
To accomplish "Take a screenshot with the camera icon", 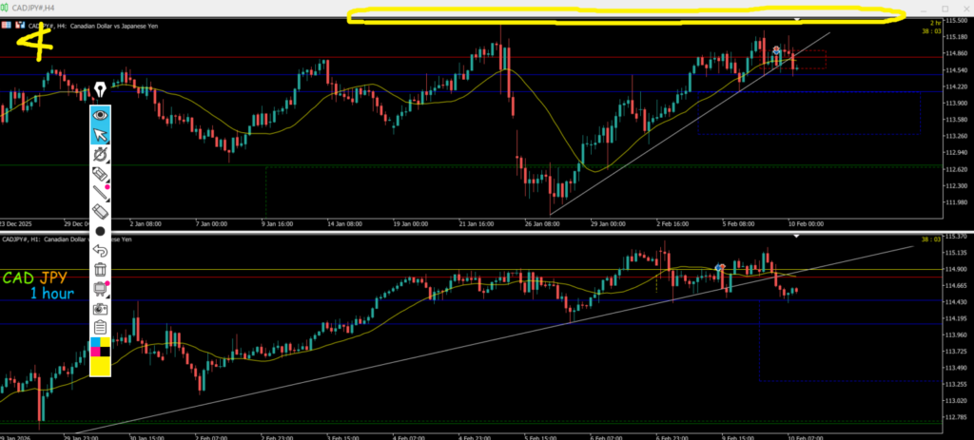I will click(x=100, y=309).
